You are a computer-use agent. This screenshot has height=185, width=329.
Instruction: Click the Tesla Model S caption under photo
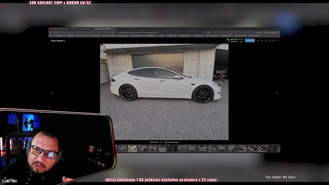(x=154, y=142)
